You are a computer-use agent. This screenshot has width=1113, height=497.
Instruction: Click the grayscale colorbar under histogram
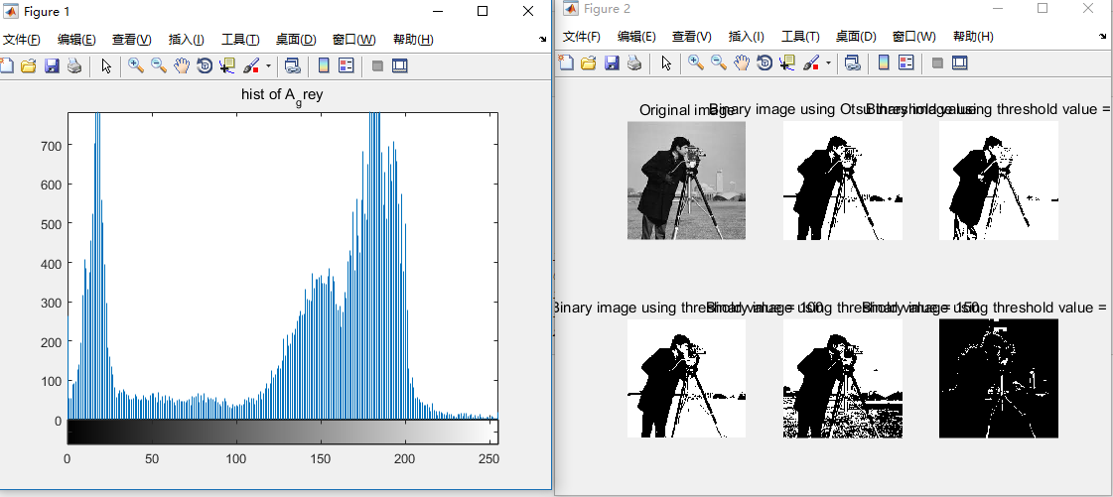(x=283, y=432)
